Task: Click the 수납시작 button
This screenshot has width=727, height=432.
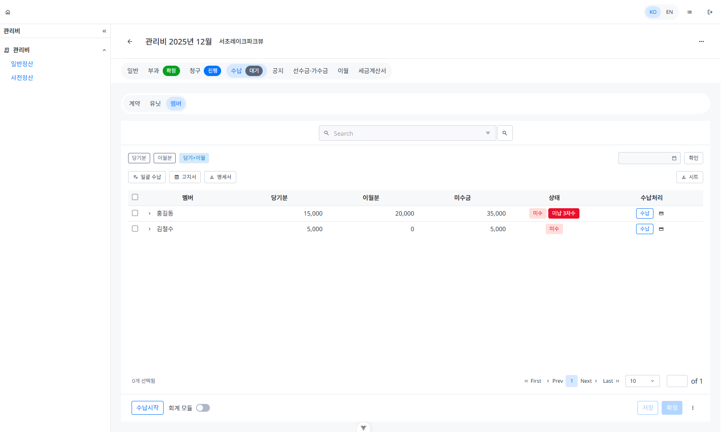Action: click(x=148, y=408)
